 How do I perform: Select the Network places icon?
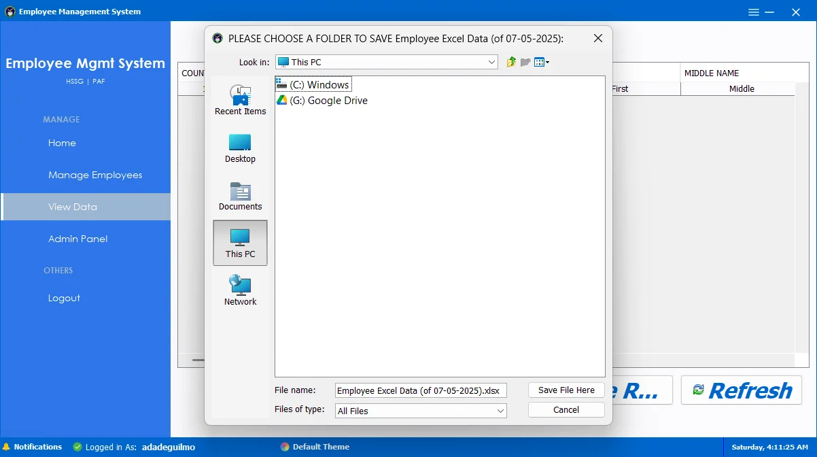click(x=241, y=290)
